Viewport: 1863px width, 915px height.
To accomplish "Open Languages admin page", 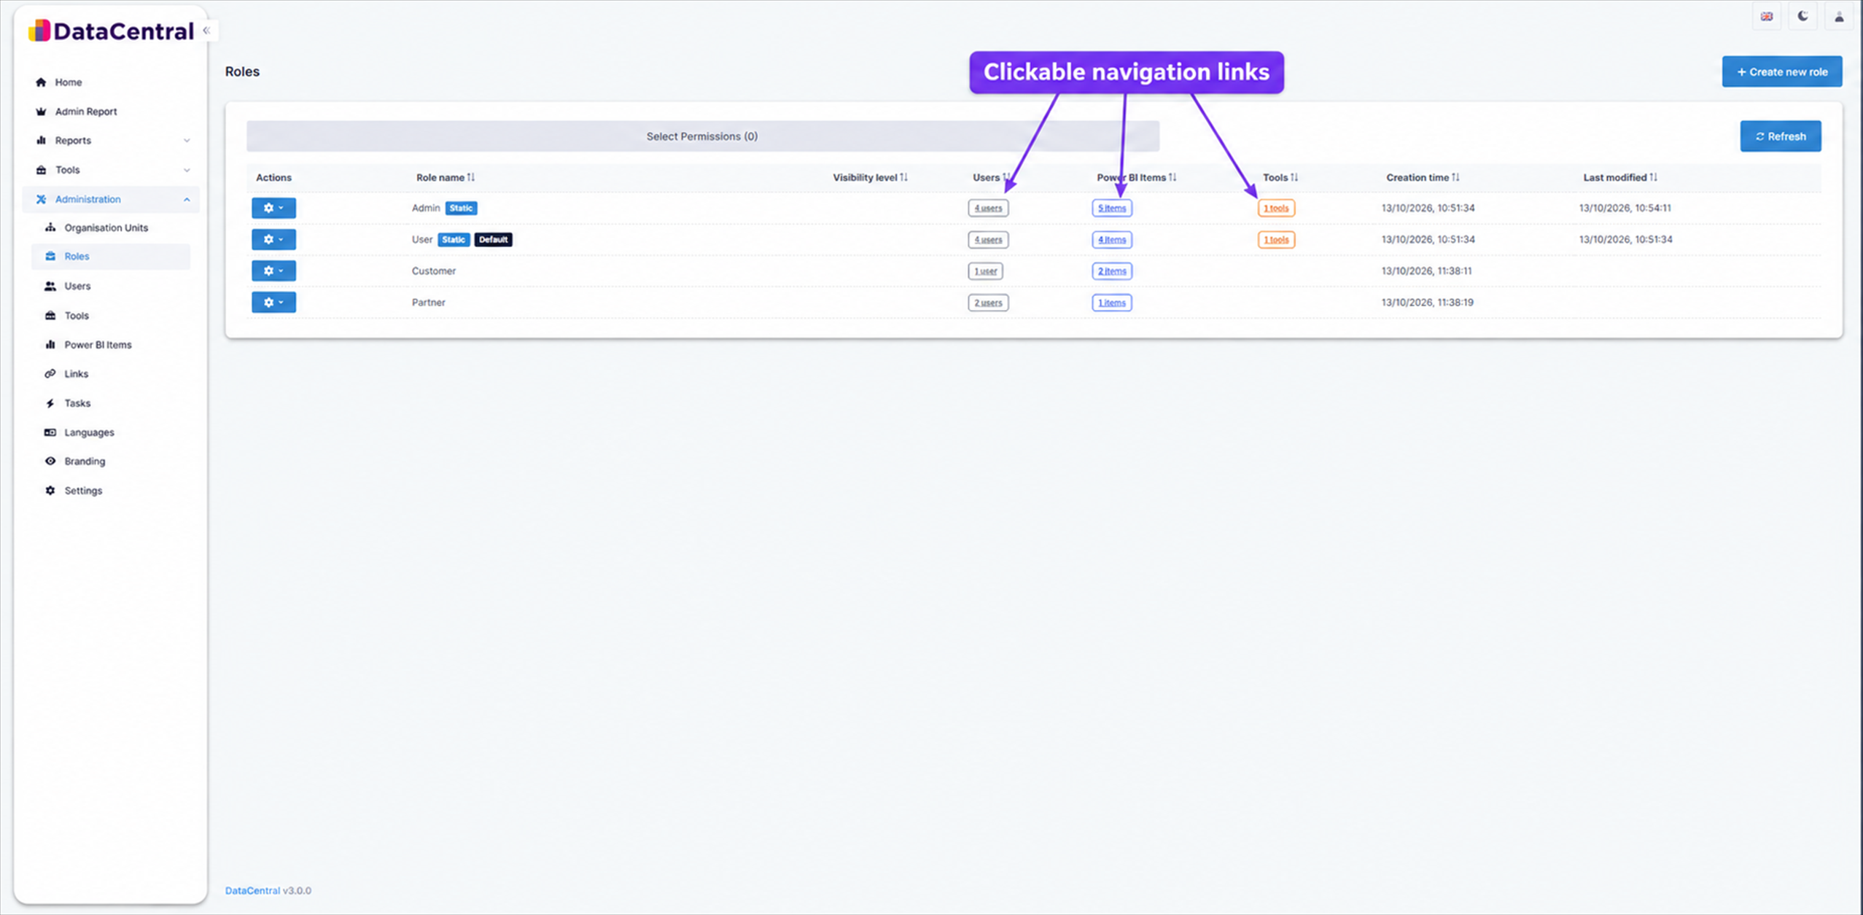I will click(89, 432).
